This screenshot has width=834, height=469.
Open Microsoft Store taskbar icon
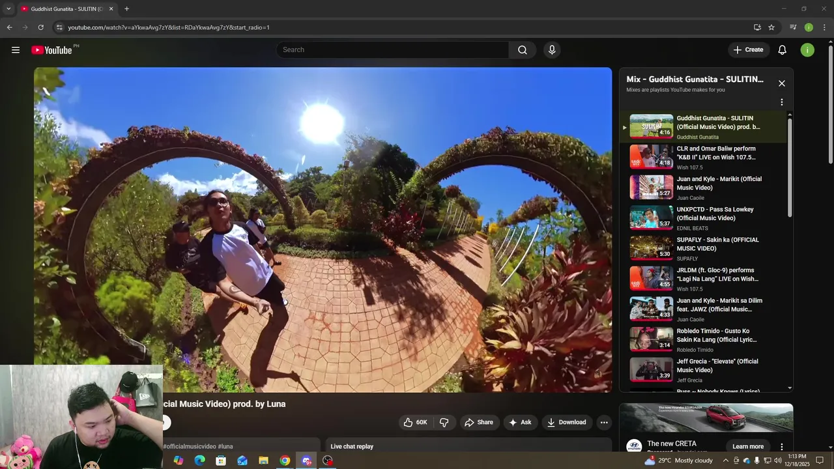[x=221, y=461]
